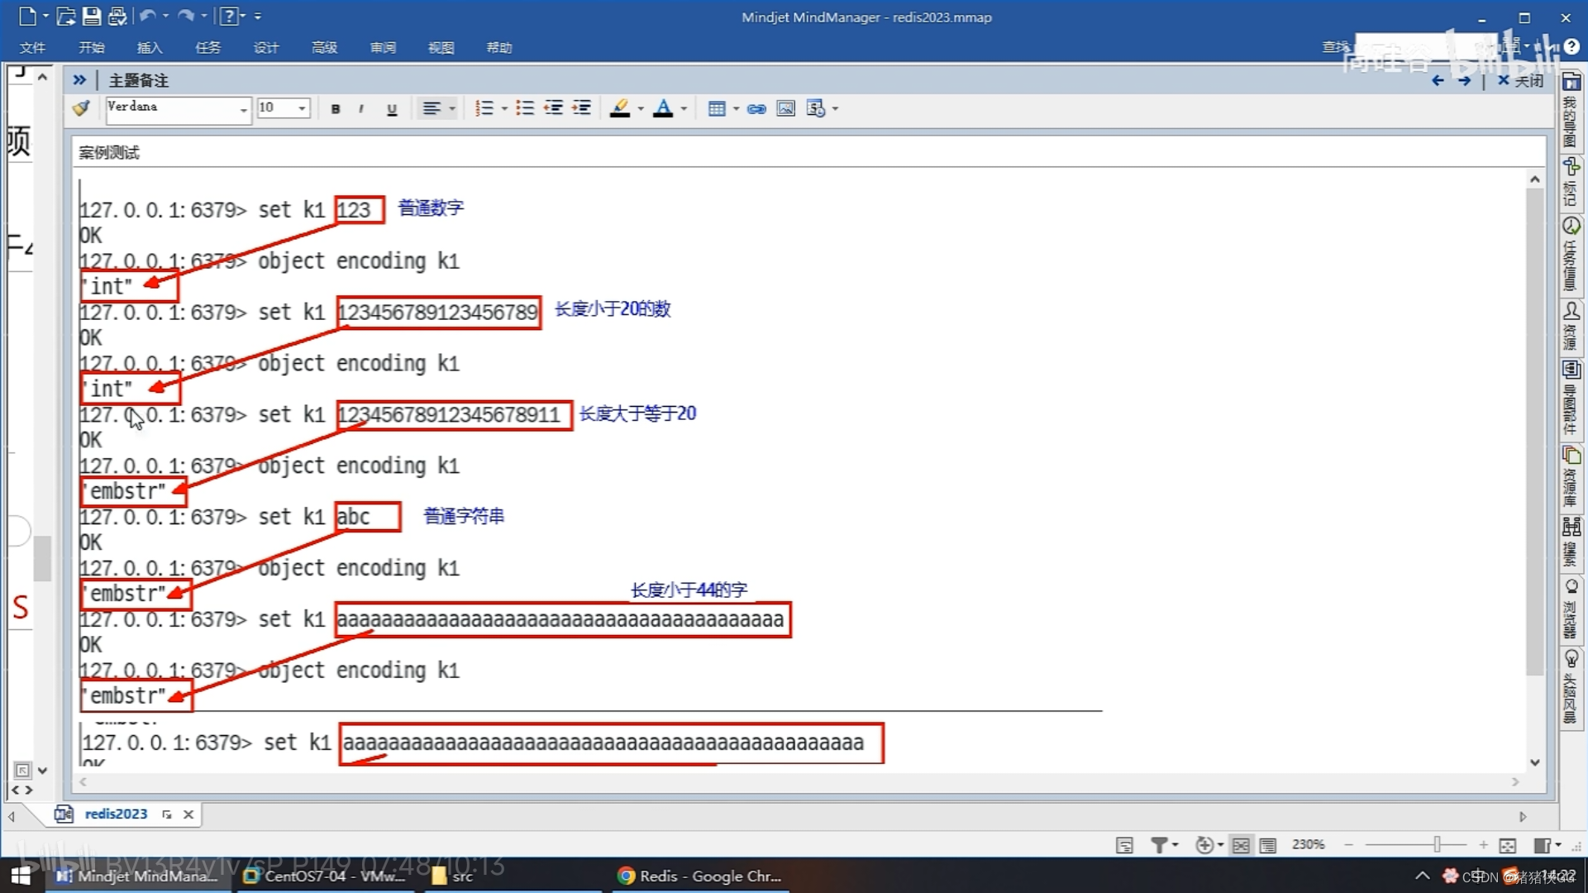1588x893 pixels.
Task: Click the notes vertical scrollbar down arrow
Action: (1535, 762)
